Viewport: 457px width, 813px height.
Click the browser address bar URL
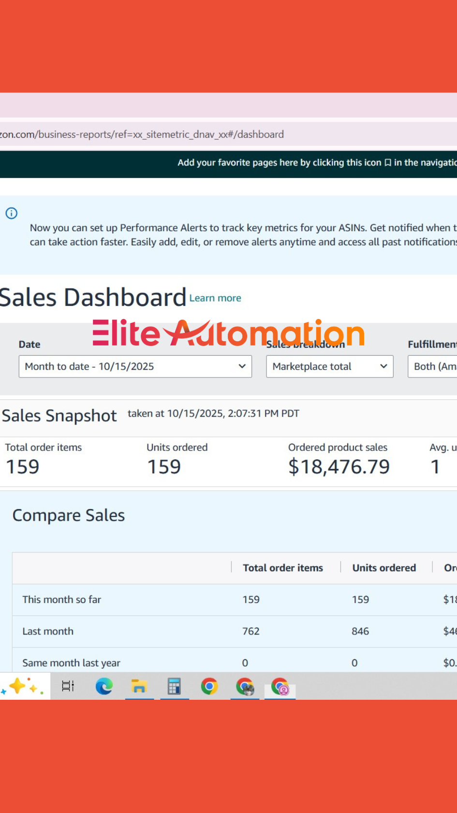[145, 134]
